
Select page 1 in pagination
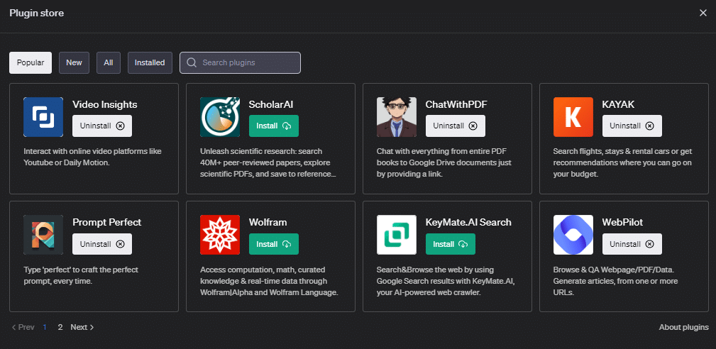click(x=45, y=327)
